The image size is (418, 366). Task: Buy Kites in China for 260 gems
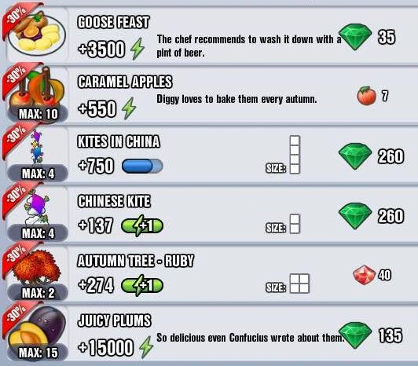371,156
